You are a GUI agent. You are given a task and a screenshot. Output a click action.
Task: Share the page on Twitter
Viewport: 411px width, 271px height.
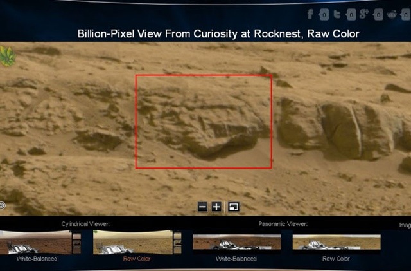(337, 14)
